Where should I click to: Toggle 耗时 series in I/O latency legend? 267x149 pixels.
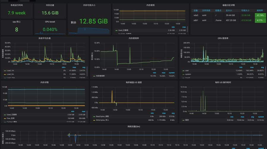click(x=187, y=120)
